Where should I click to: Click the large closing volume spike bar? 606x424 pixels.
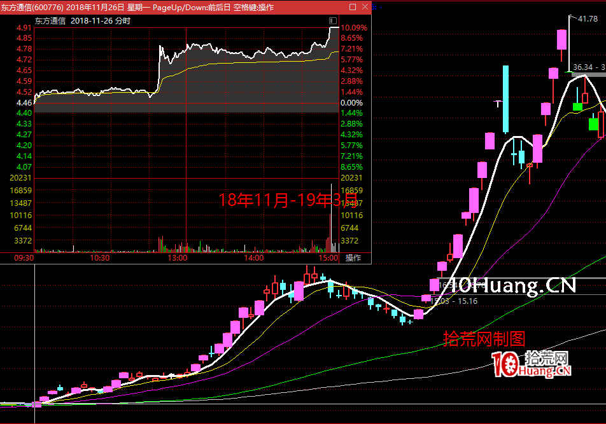click(331, 218)
